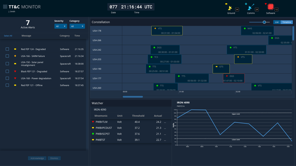
Task: Select USA-178 VTS contact 00:31:00 block
Action: (x=167, y=31)
